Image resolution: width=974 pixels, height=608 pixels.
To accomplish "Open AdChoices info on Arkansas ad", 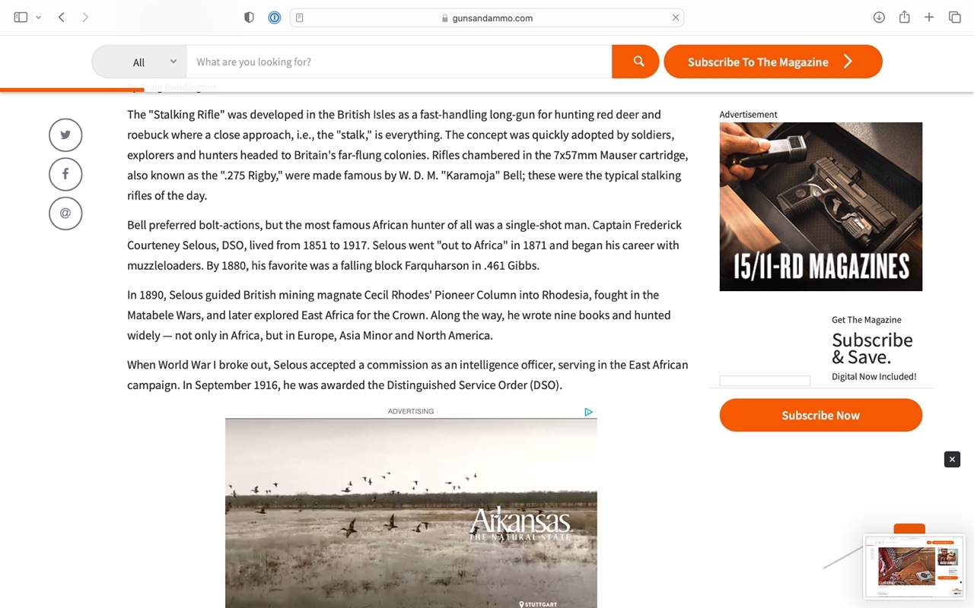I will click(x=588, y=412).
